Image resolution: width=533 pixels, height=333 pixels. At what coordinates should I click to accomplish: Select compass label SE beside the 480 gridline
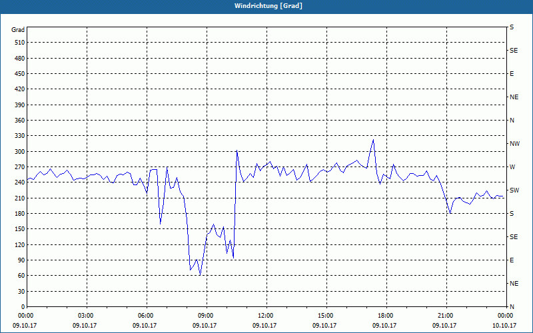pyautogui.click(x=514, y=51)
